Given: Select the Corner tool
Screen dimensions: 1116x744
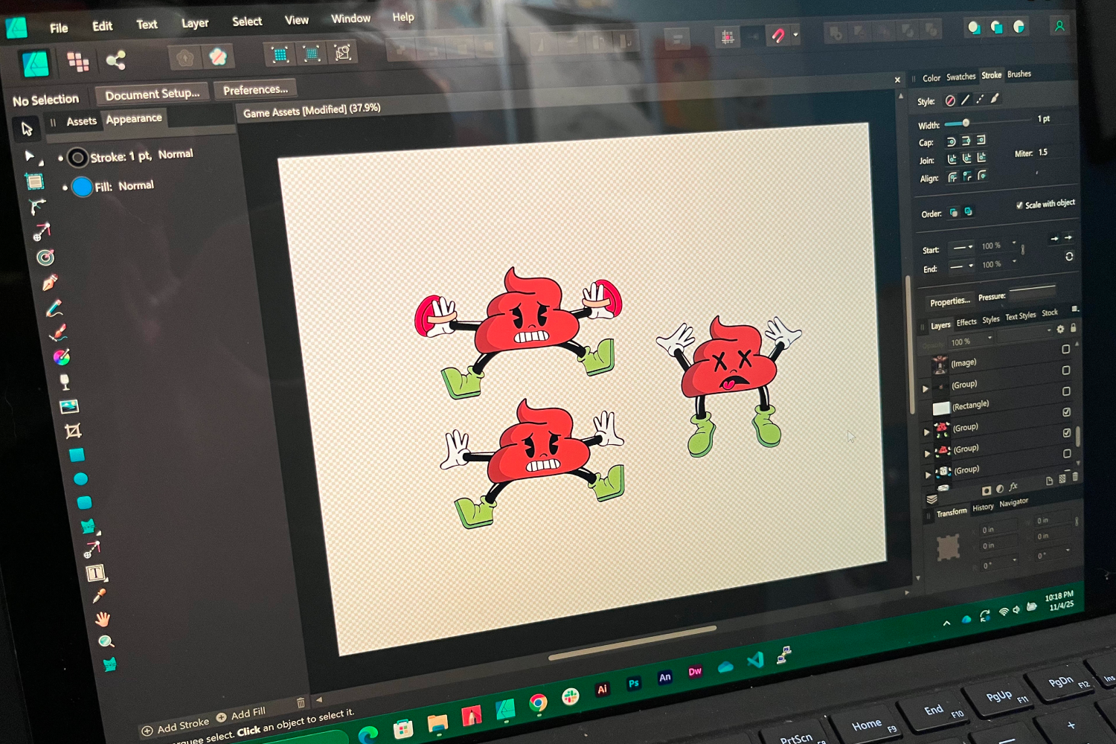Looking at the screenshot, I should pyautogui.click(x=37, y=206).
